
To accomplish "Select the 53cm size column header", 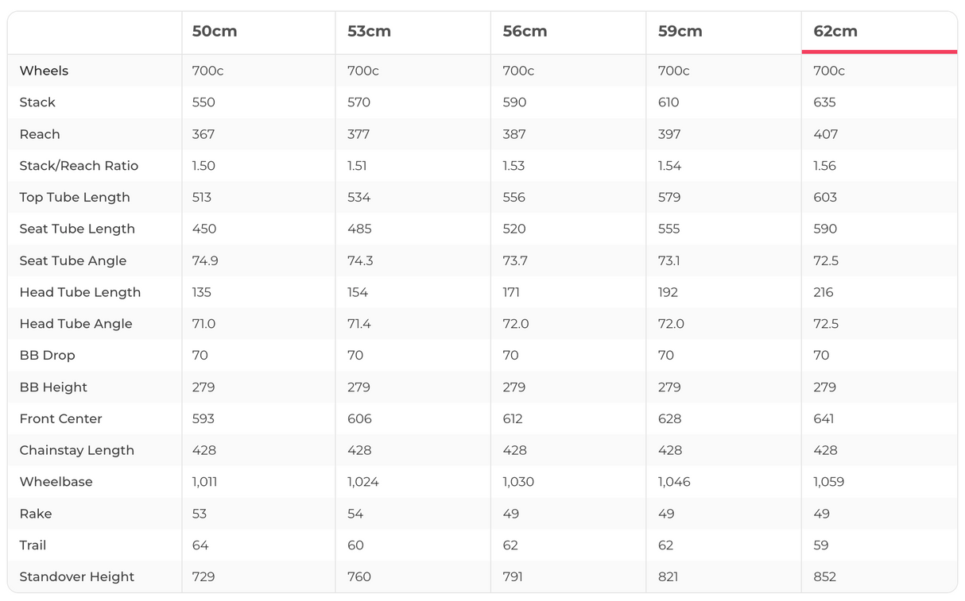I will (370, 32).
